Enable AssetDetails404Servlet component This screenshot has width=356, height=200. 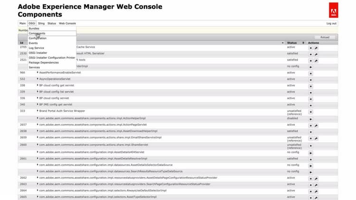[x=310, y=153]
